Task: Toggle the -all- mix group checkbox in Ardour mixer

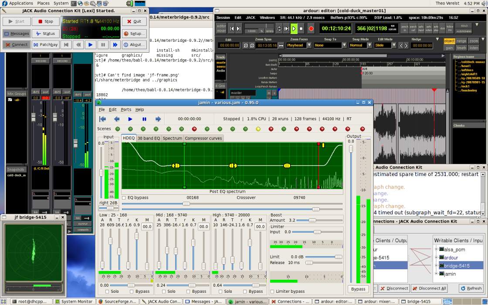Action: point(10,100)
